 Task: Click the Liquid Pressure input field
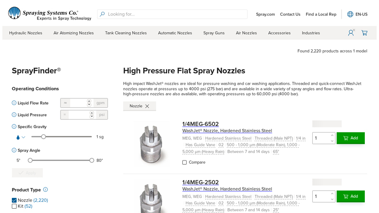coord(79,115)
